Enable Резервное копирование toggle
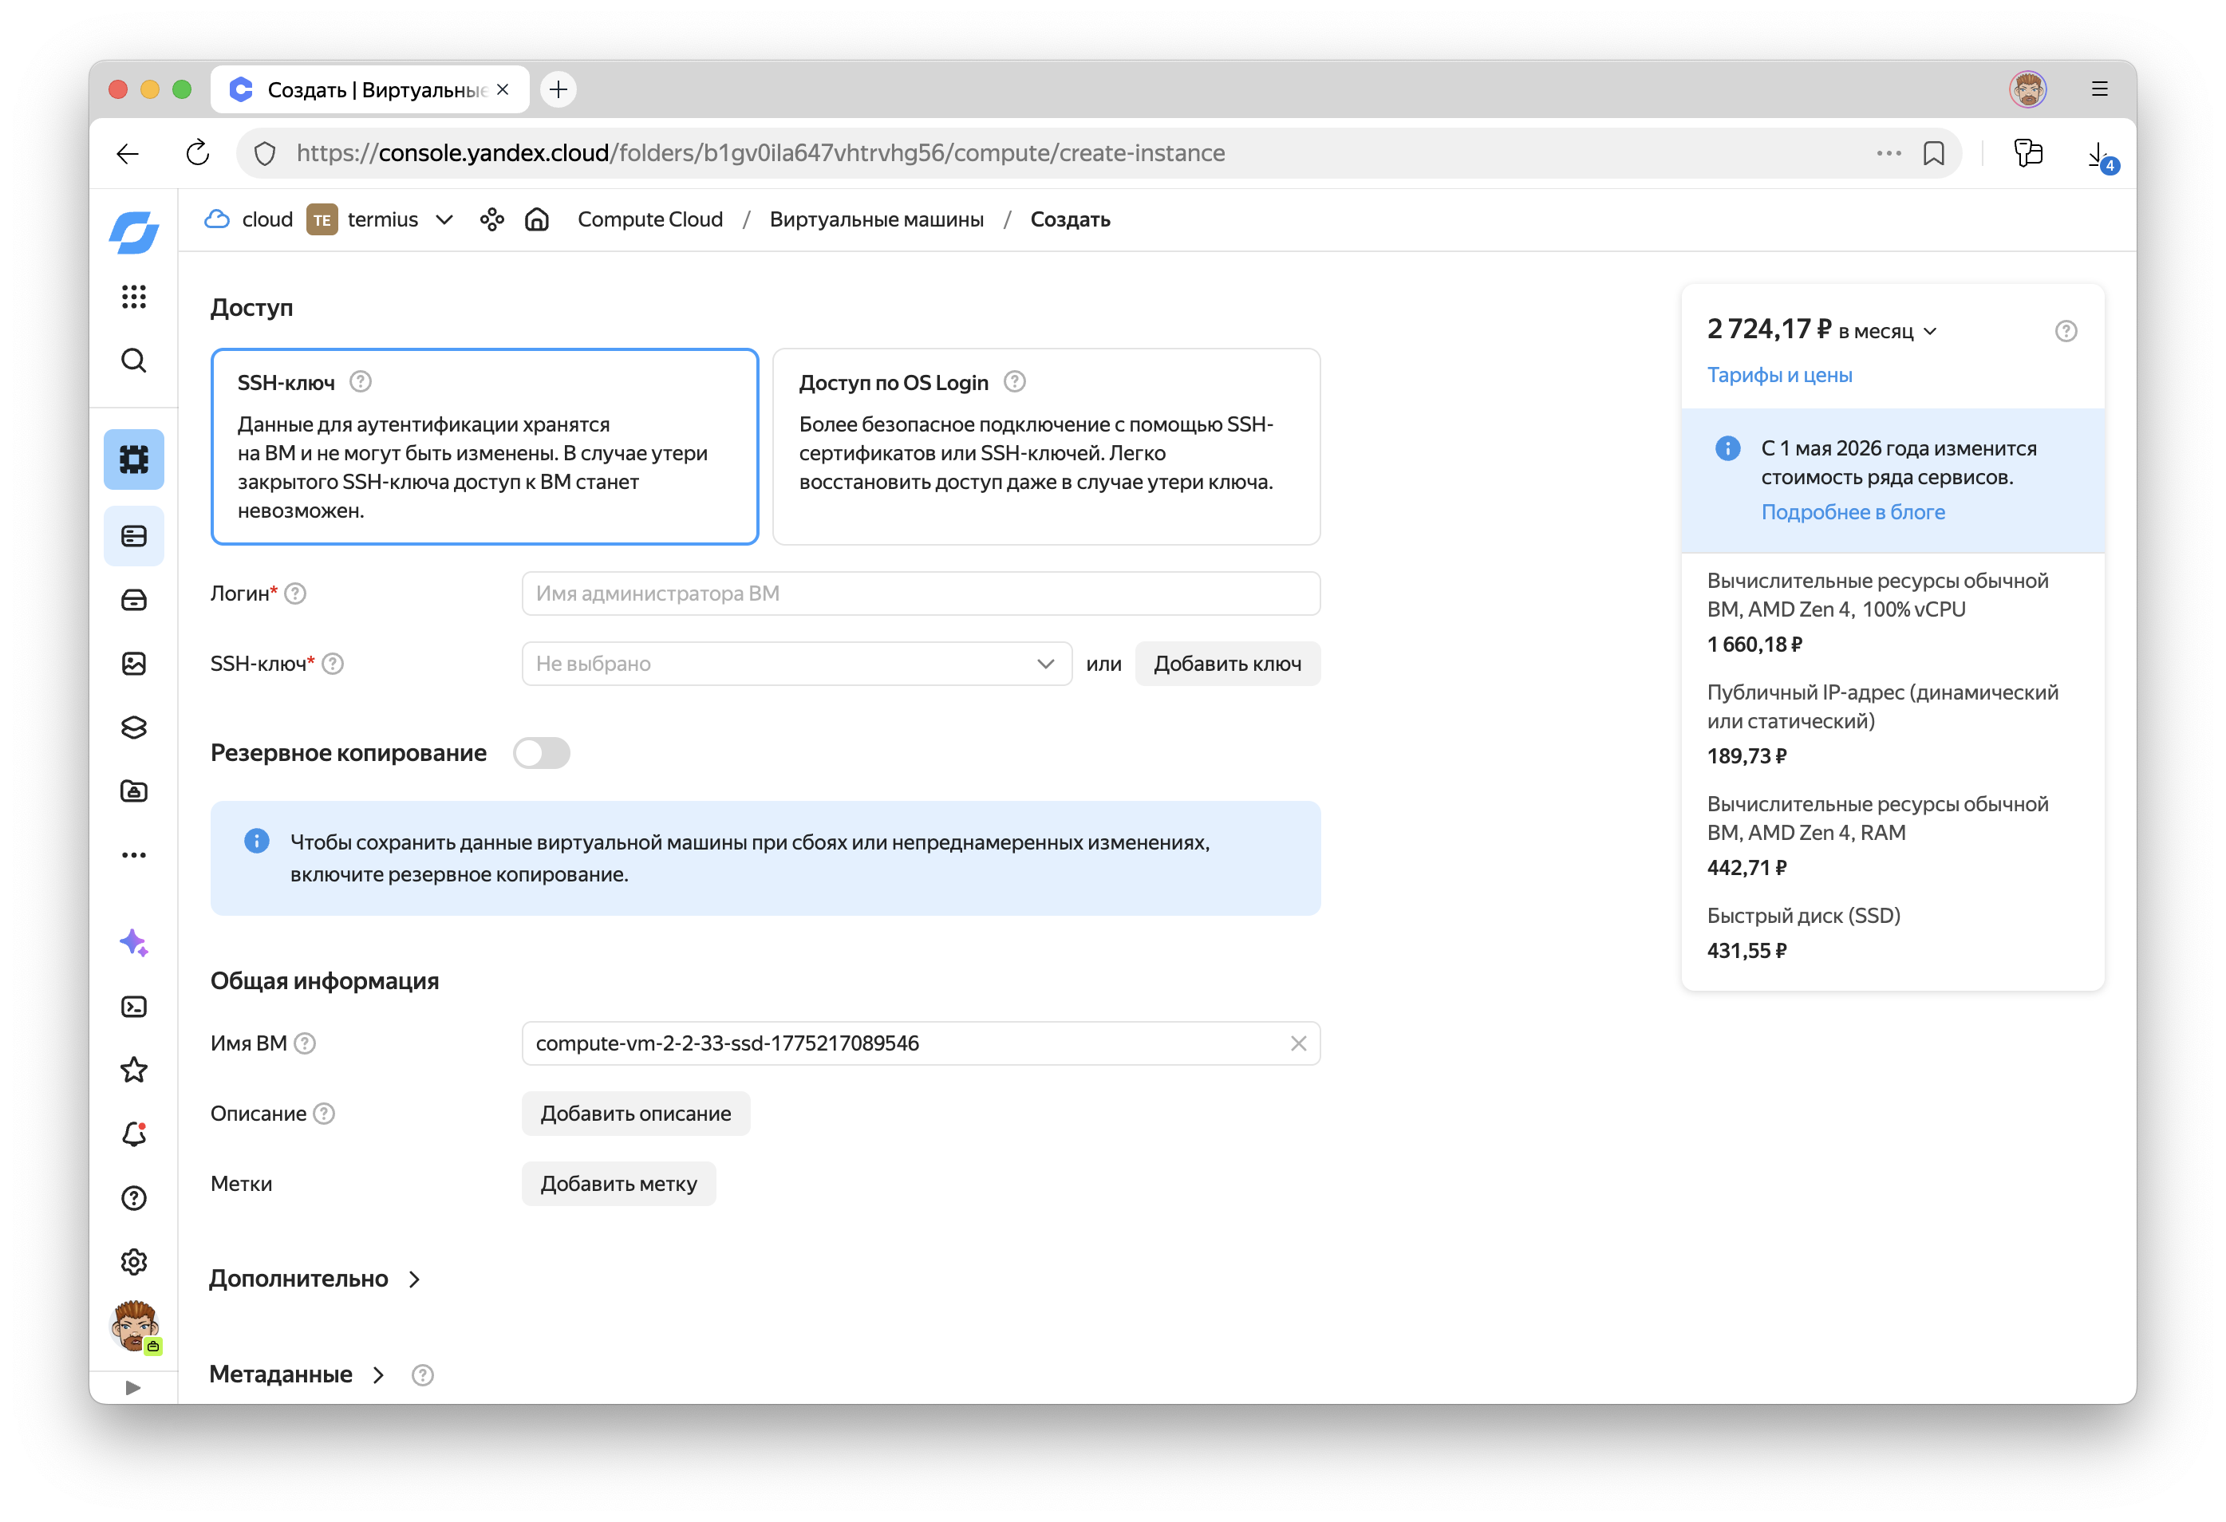This screenshot has width=2226, height=1522. point(541,753)
